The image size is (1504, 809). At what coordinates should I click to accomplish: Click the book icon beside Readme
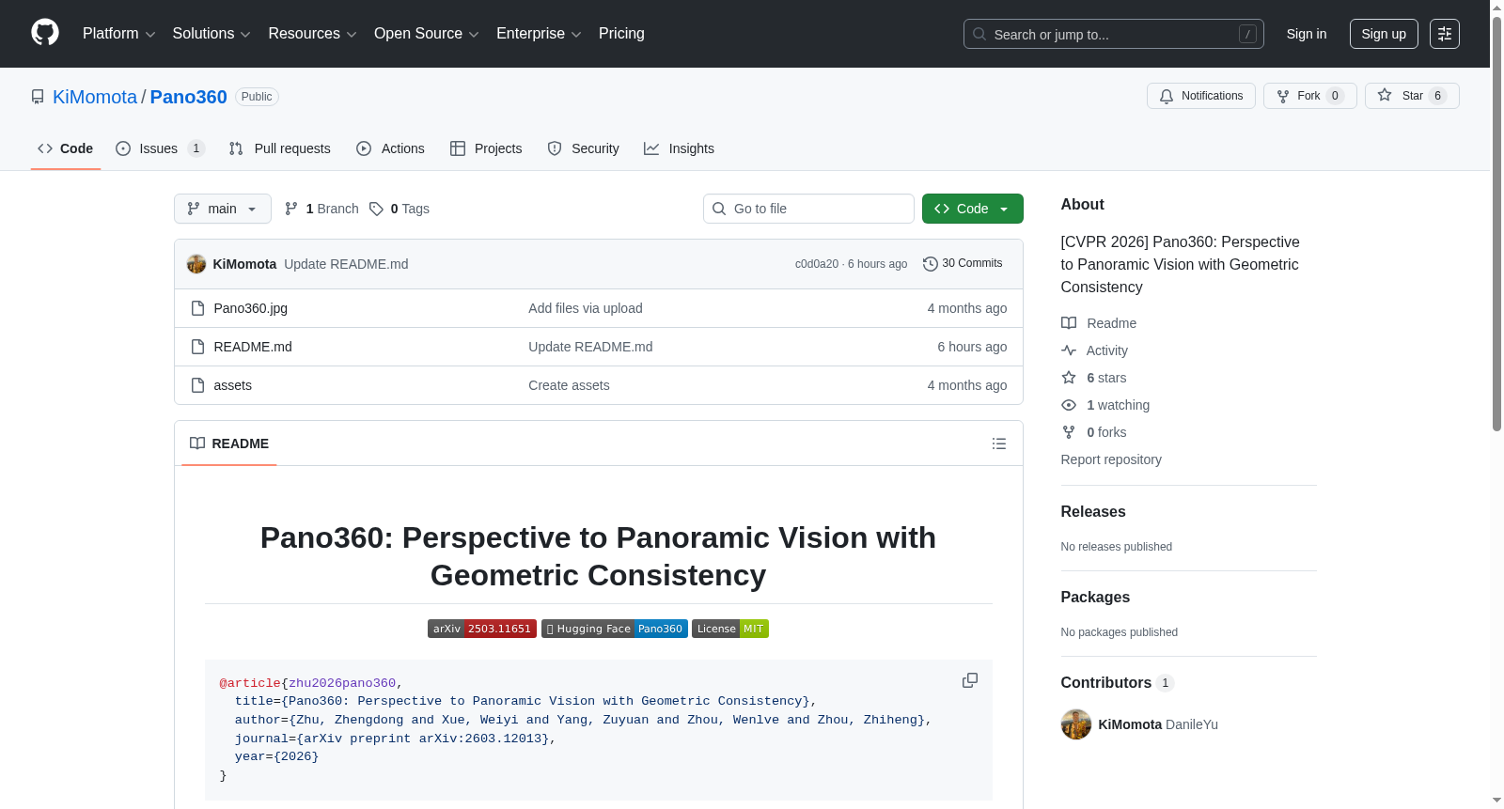point(1069,323)
